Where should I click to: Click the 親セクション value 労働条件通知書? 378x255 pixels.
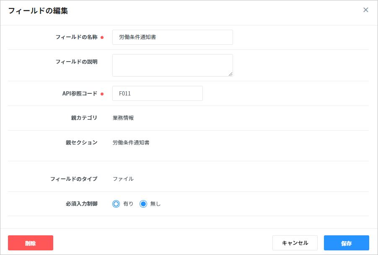click(131, 143)
